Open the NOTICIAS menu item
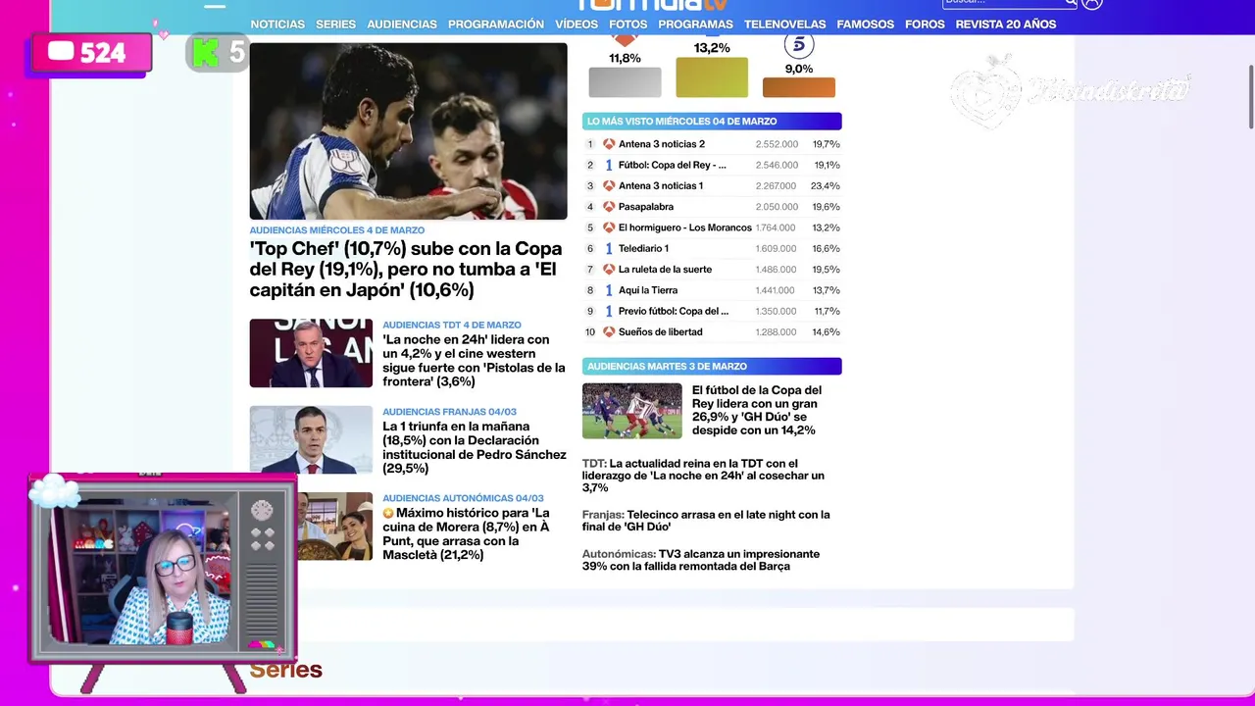The height and width of the screenshot is (706, 1255). (277, 24)
